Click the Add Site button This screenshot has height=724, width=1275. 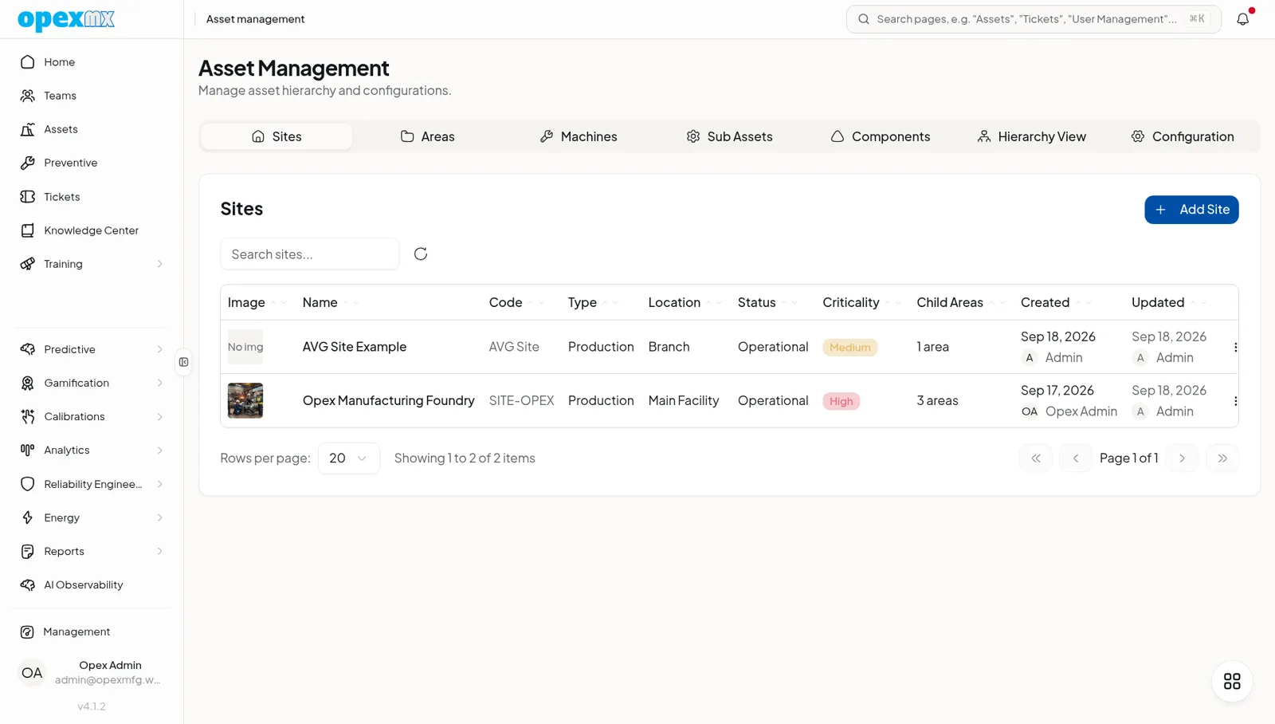tap(1191, 210)
